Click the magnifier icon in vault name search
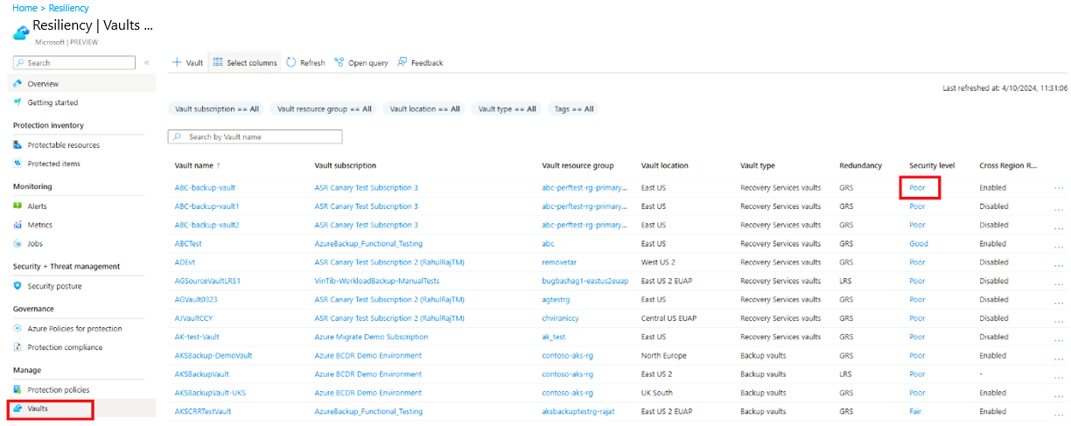Viewport: 1071px width, 426px height. tap(178, 137)
